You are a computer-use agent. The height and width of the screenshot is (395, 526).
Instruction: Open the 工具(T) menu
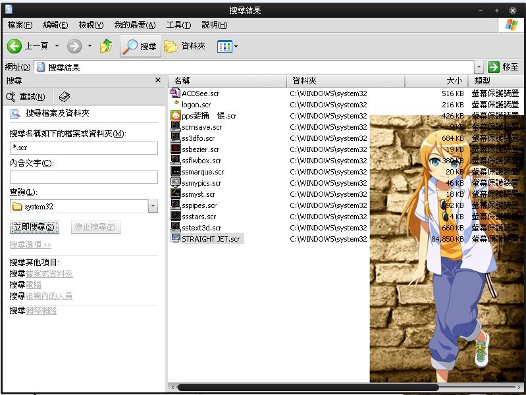click(x=179, y=25)
